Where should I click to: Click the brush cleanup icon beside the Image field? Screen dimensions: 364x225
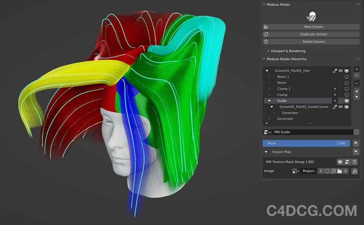tap(355, 171)
